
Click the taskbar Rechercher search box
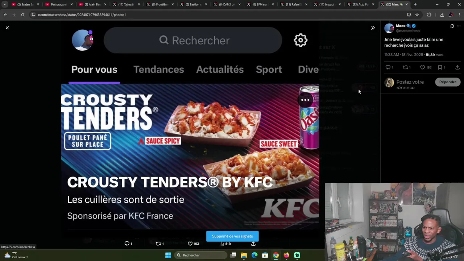pyautogui.click(x=201, y=255)
